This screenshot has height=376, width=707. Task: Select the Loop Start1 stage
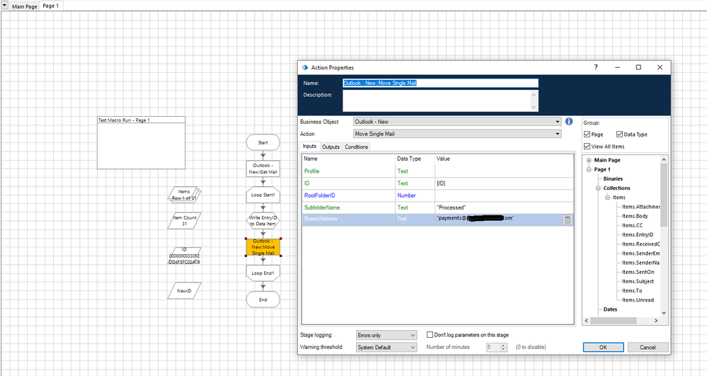tap(263, 194)
